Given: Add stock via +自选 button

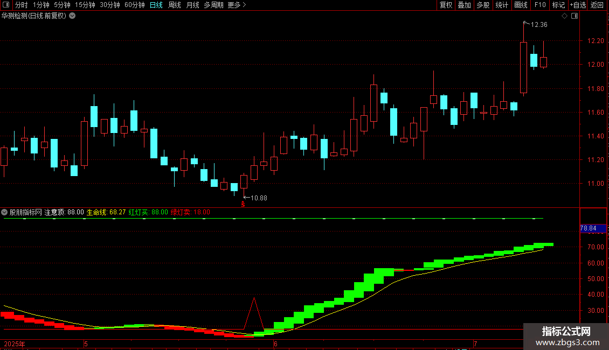Looking at the screenshot, I should click(578, 5).
